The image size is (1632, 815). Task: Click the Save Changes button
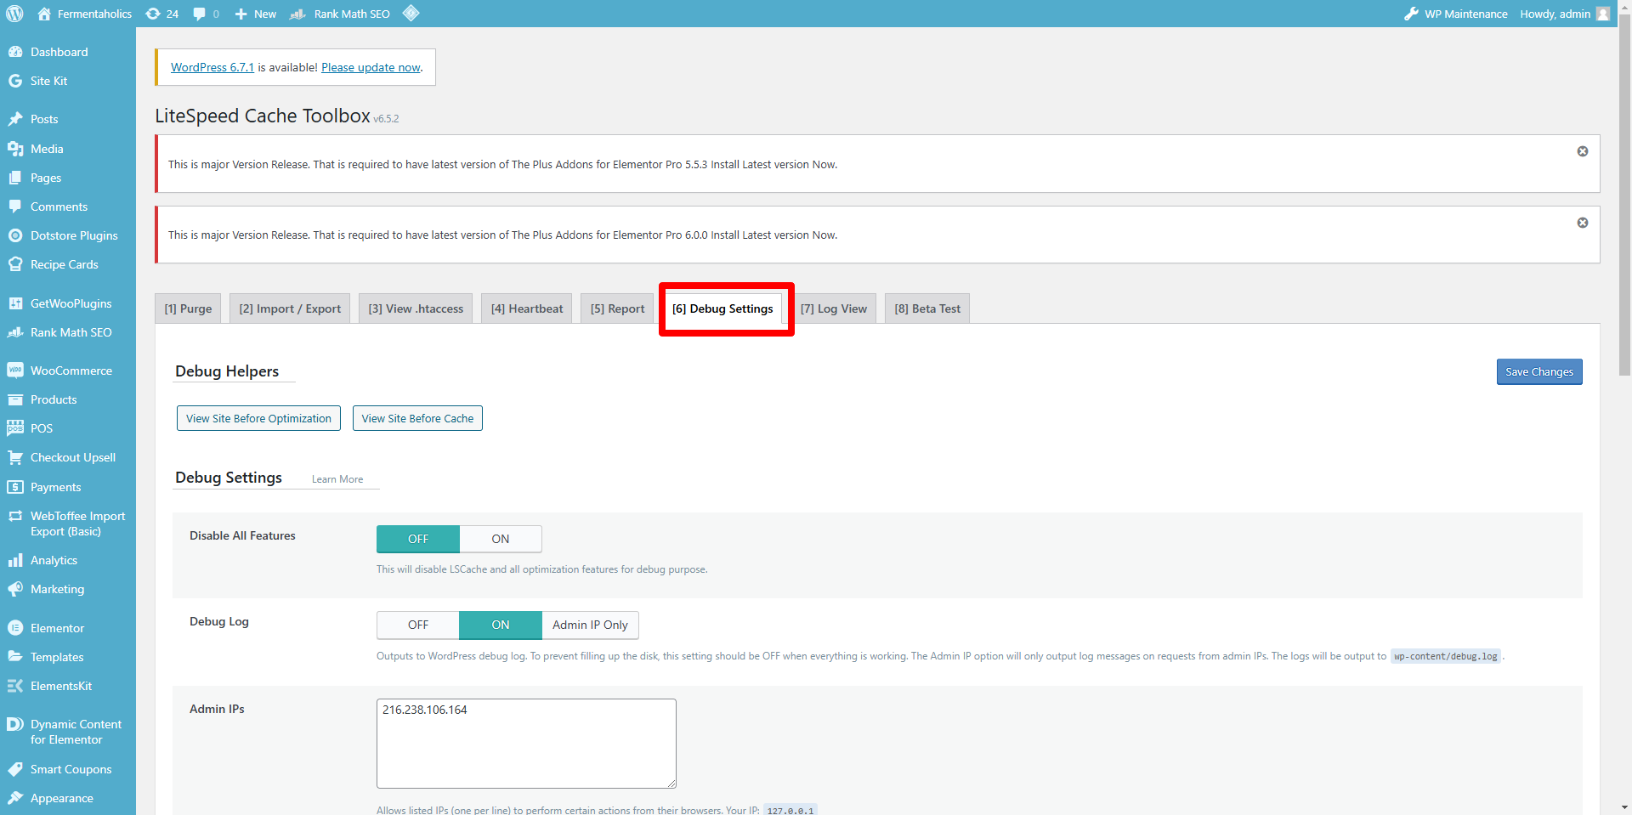coord(1539,371)
